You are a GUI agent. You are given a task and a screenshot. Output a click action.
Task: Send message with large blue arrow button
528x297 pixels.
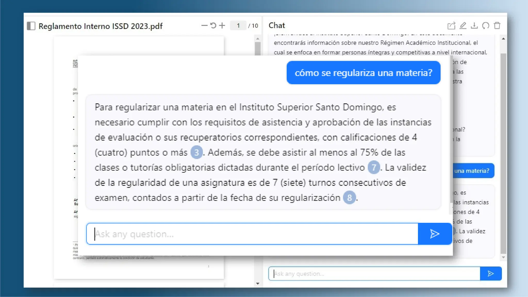[x=435, y=234]
